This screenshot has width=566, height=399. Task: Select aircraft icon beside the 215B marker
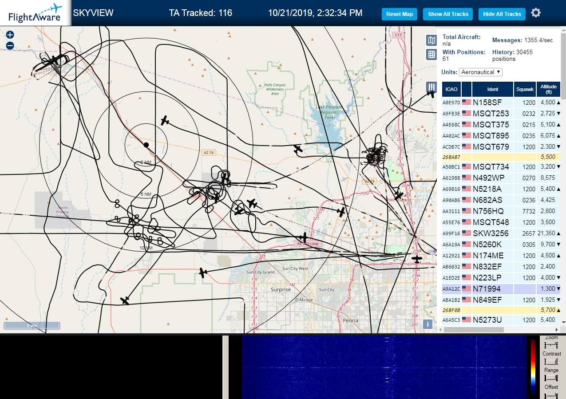417,258
